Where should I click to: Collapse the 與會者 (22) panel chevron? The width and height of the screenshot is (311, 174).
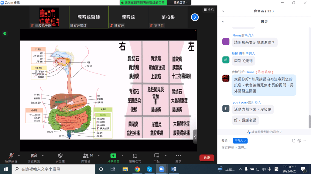224,11
